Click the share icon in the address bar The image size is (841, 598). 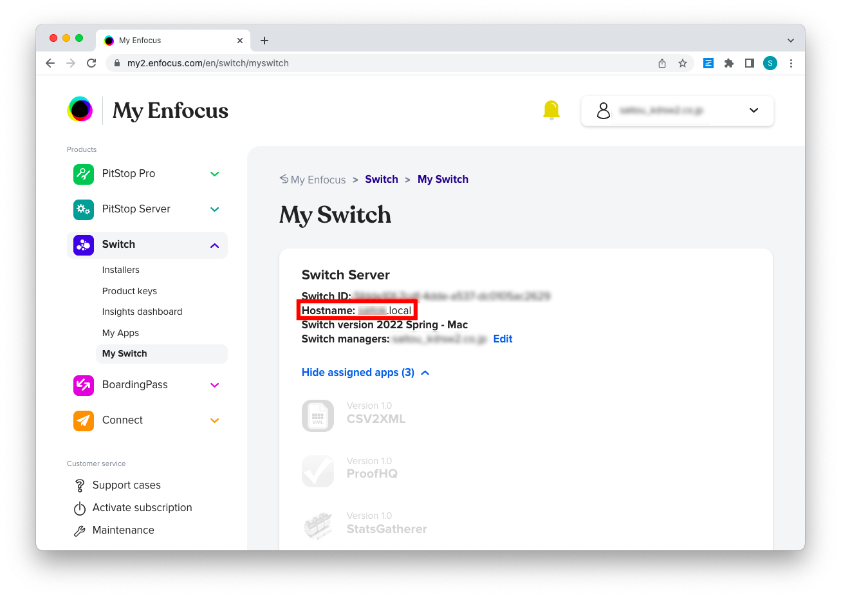(662, 63)
